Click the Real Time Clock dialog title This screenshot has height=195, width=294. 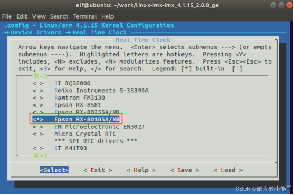coord(143,40)
